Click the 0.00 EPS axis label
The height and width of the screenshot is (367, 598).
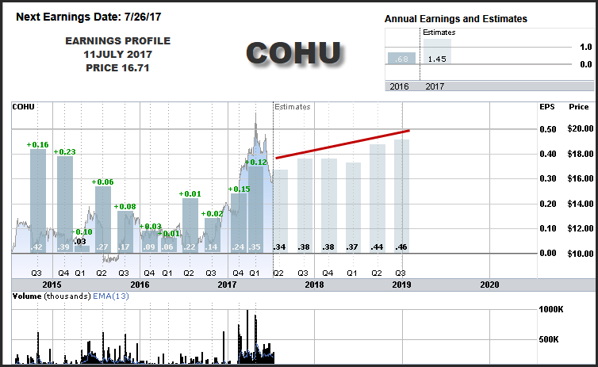[x=548, y=253]
